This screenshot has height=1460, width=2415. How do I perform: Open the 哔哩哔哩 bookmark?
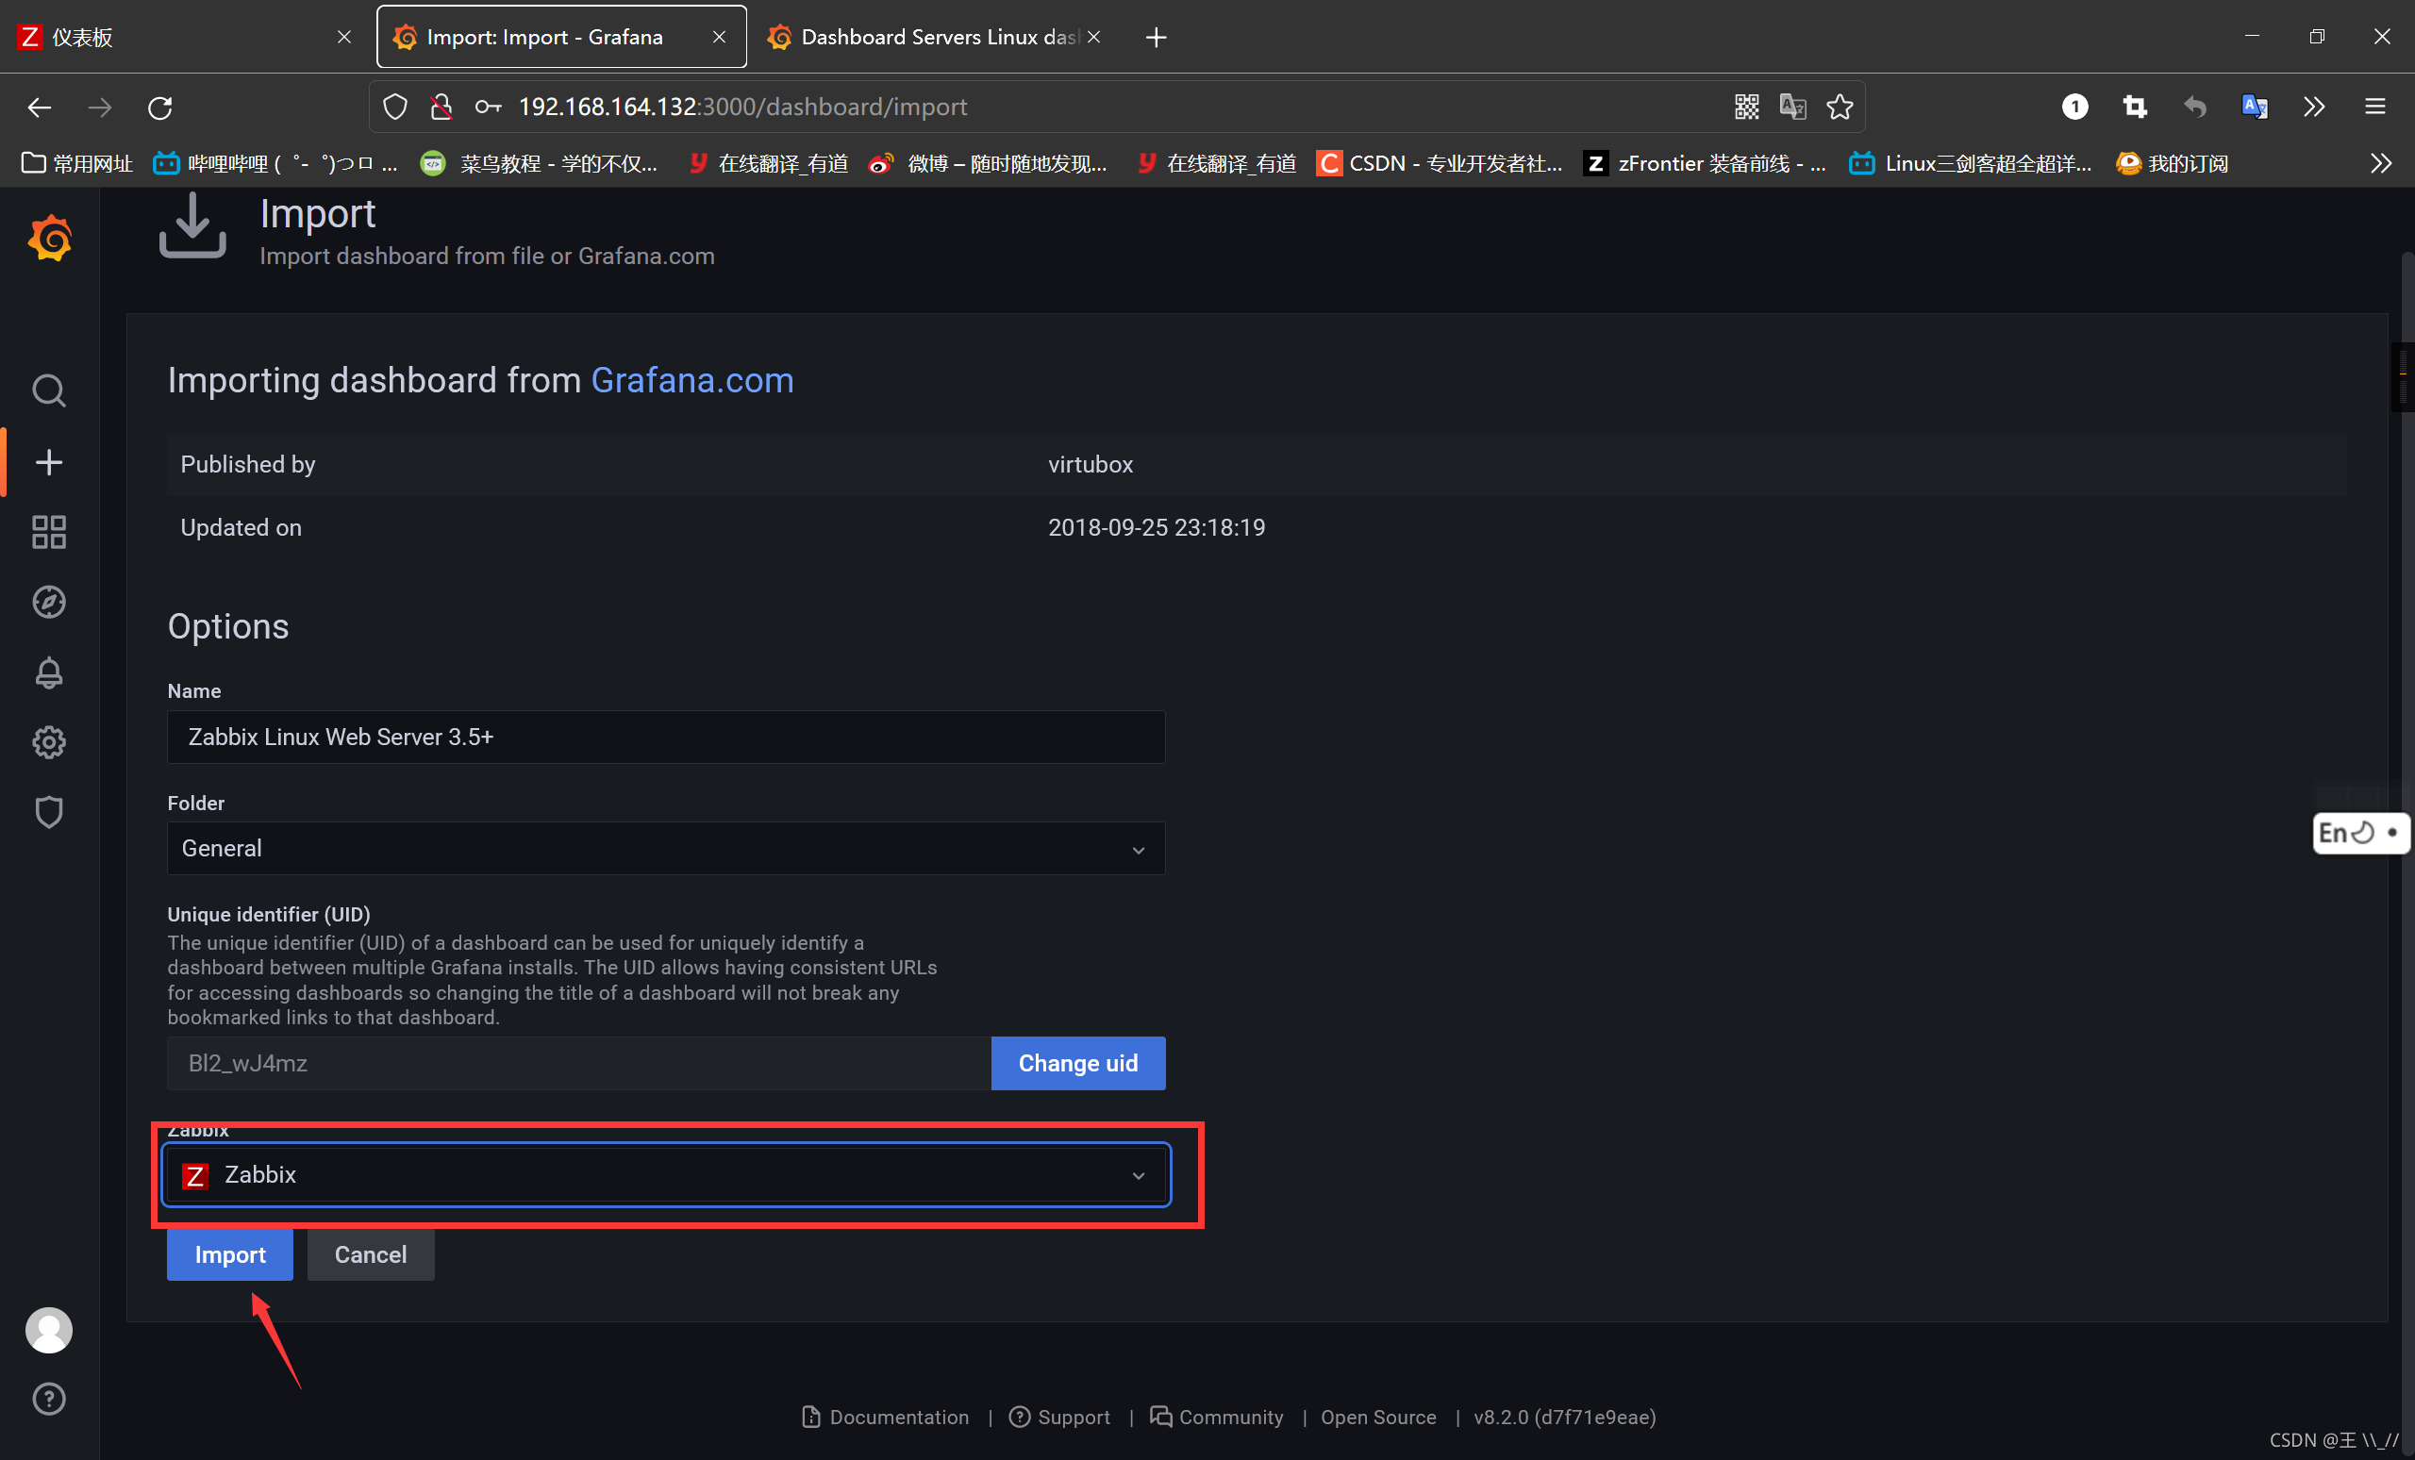275,164
